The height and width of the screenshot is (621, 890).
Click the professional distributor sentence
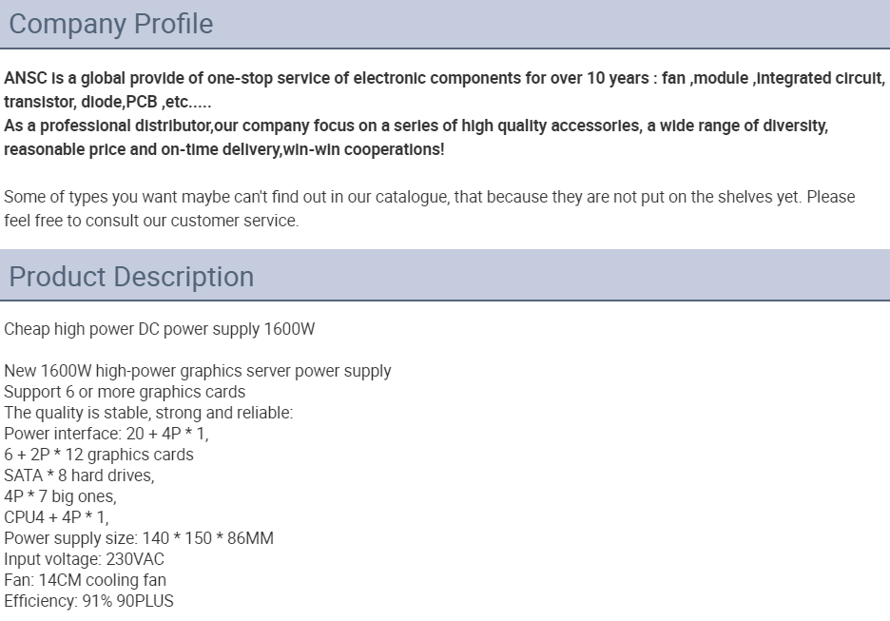(x=416, y=126)
